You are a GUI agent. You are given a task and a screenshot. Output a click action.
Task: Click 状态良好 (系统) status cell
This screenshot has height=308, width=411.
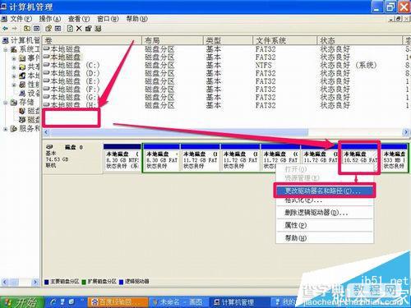pos(349,65)
